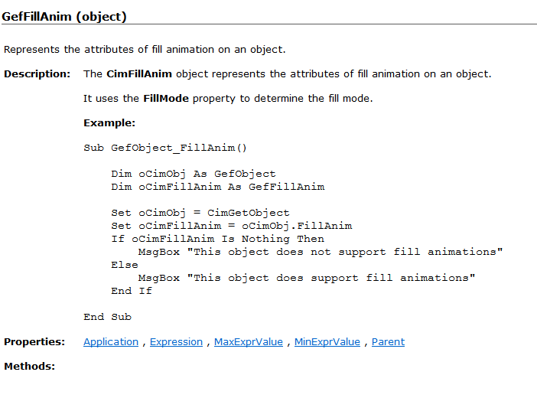Click the Else keyword in code

(125, 265)
